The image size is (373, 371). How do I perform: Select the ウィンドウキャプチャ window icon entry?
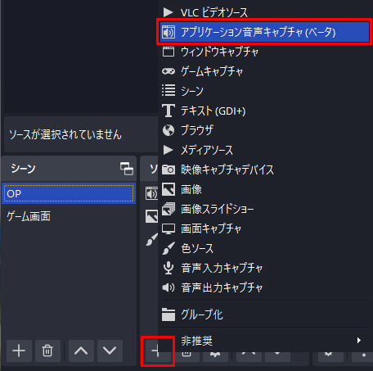point(169,52)
